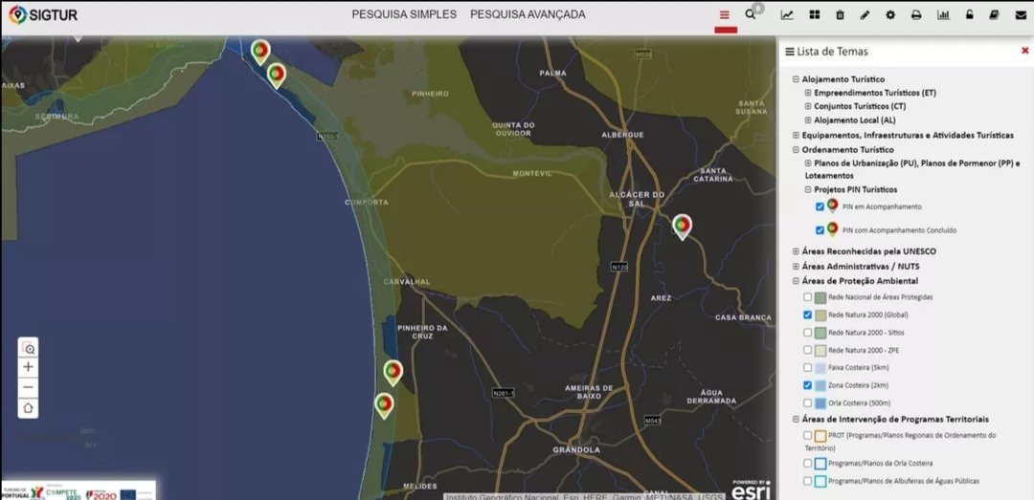Uncheck PIN com Acompanhamento Concluído layer
This screenshot has width=1034, height=500.
(820, 230)
